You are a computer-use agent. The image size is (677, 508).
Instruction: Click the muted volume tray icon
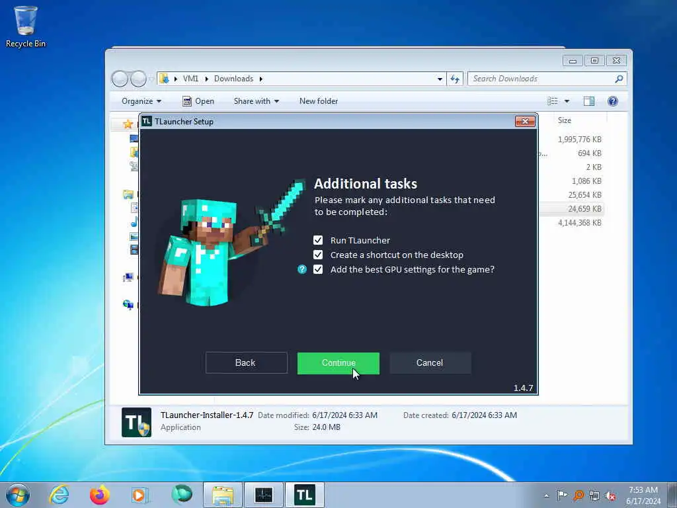coord(610,495)
